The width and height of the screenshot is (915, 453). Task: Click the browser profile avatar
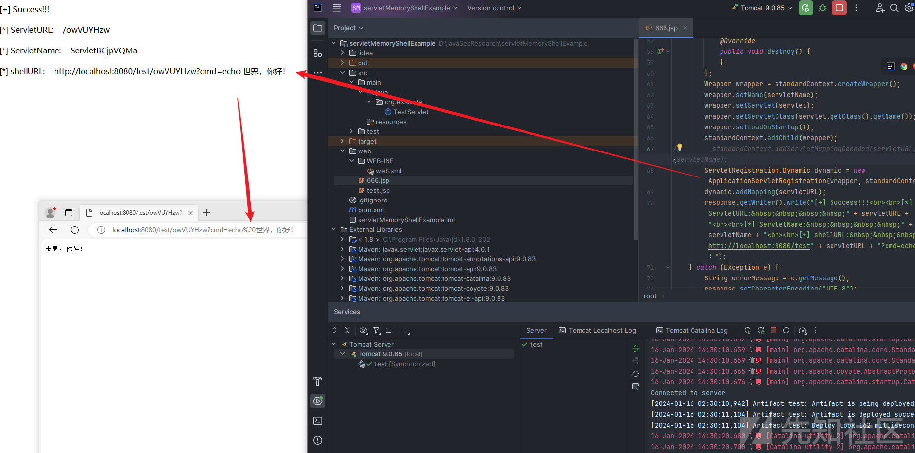click(x=50, y=213)
